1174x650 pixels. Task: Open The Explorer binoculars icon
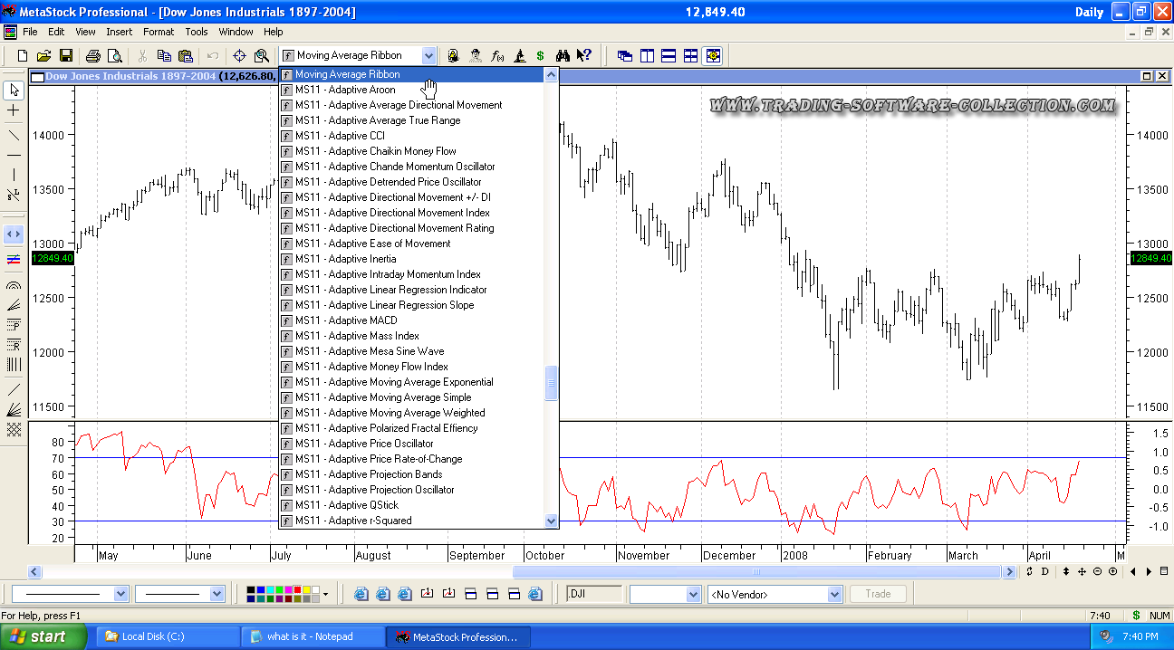click(563, 56)
